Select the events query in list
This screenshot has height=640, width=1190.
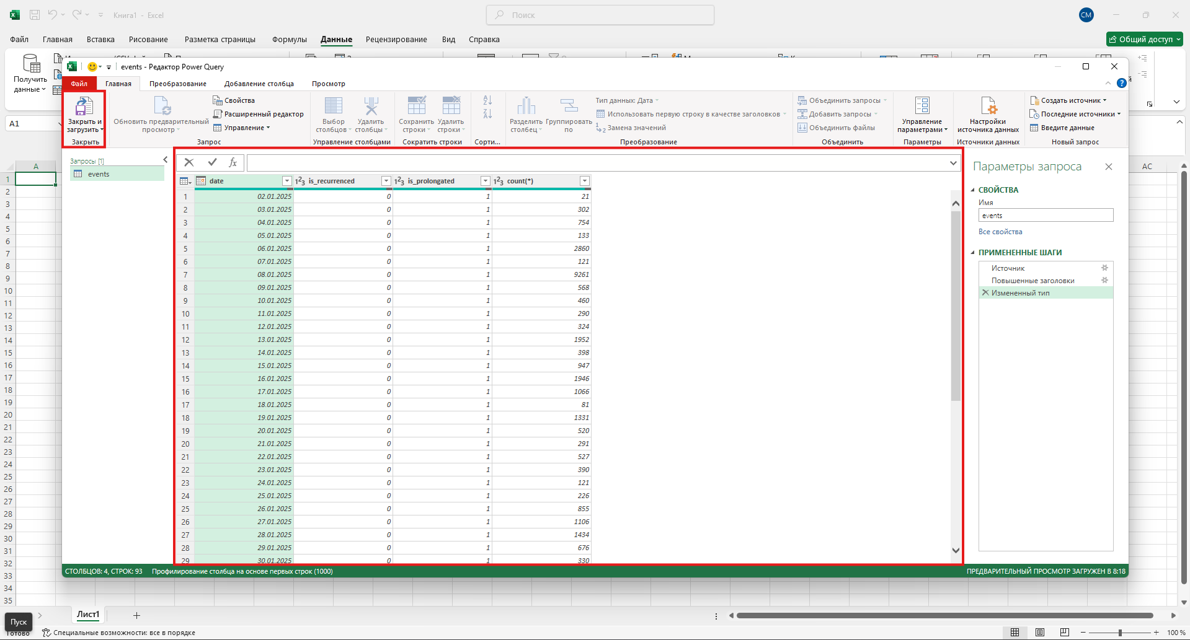(117, 174)
